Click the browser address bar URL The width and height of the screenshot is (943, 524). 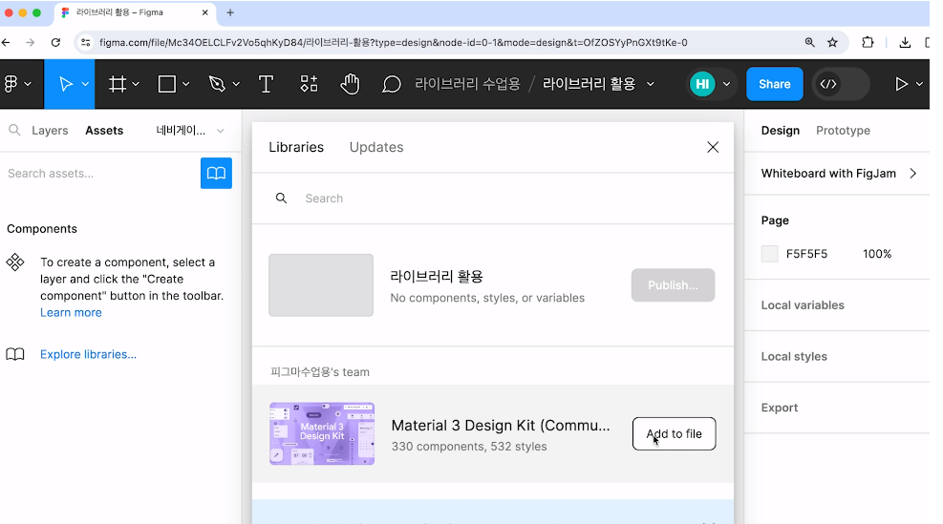click(x=394, y=43)
